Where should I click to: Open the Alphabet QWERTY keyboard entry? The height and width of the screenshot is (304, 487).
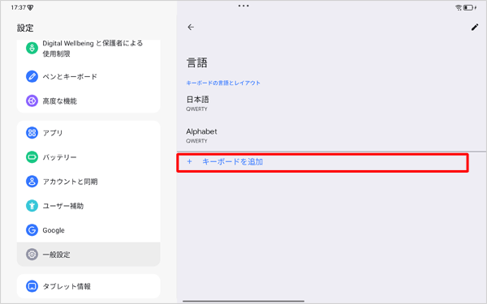[x=331, y=135]
